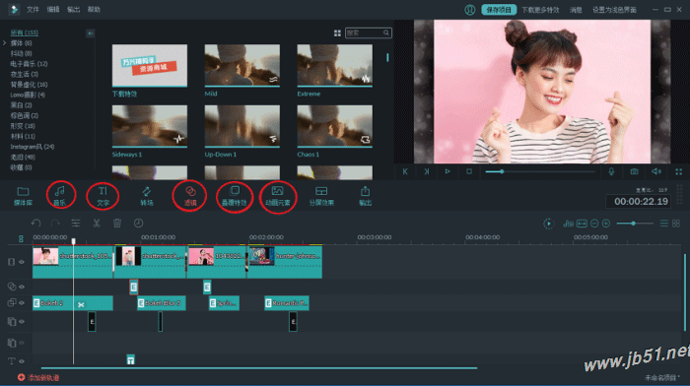Select the 背景虚化 (16) category
The image size is (690, 386).
click(29, 85)
